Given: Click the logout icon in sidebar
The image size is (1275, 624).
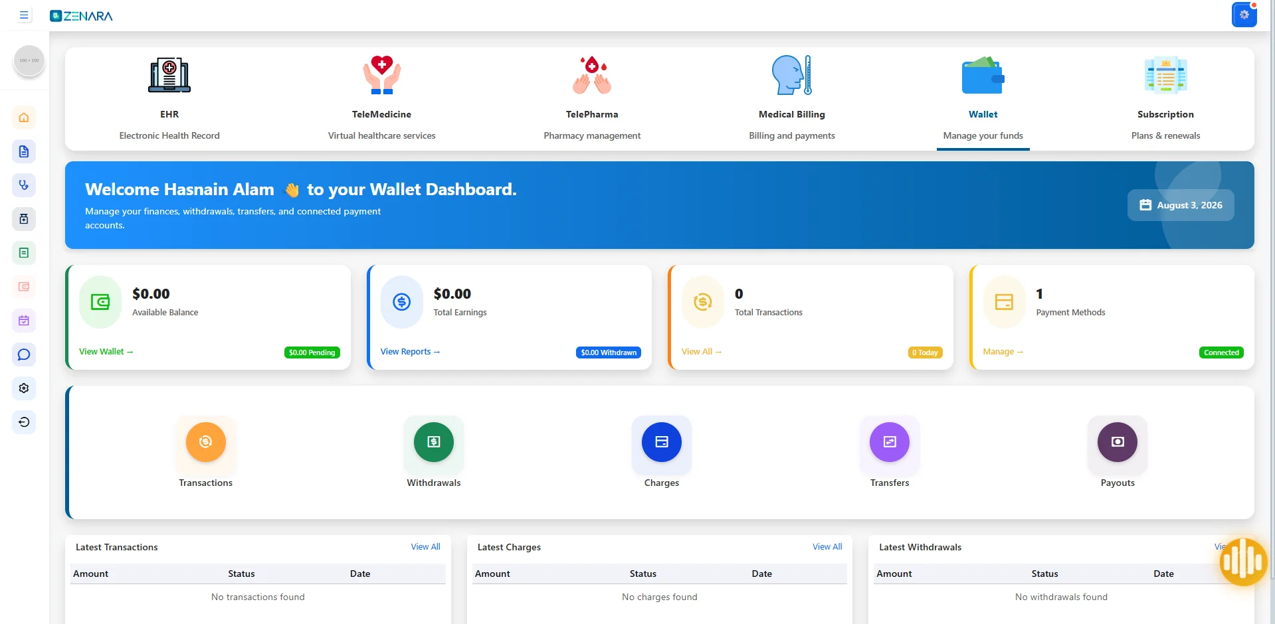Looking at the screenshot, I should (24, 422).
